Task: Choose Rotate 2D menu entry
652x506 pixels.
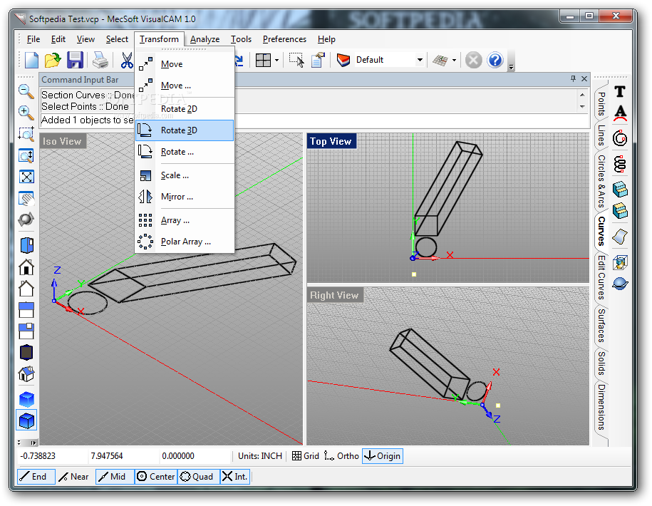Action: click(185, 109)
